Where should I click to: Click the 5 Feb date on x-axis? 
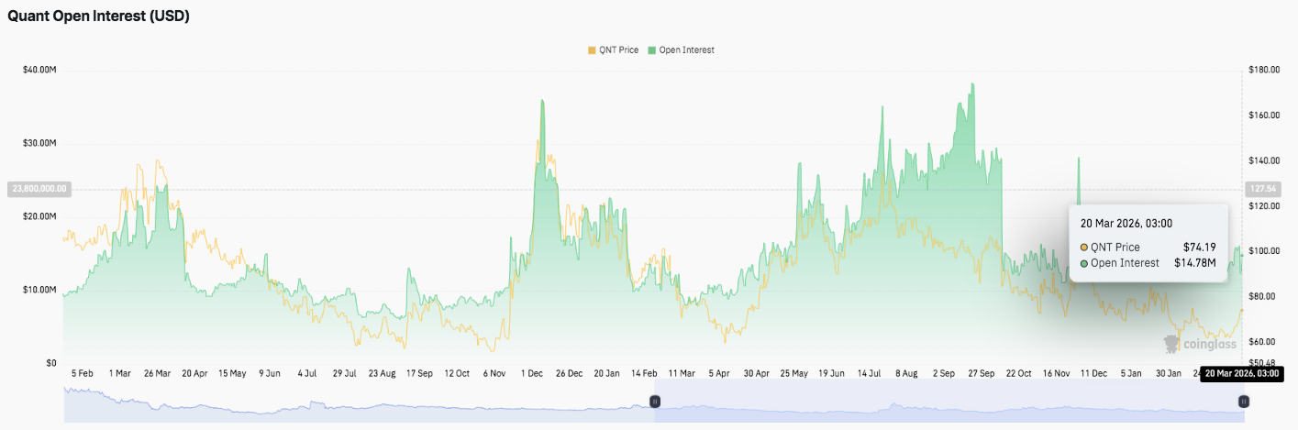click(x=82, y=374)
